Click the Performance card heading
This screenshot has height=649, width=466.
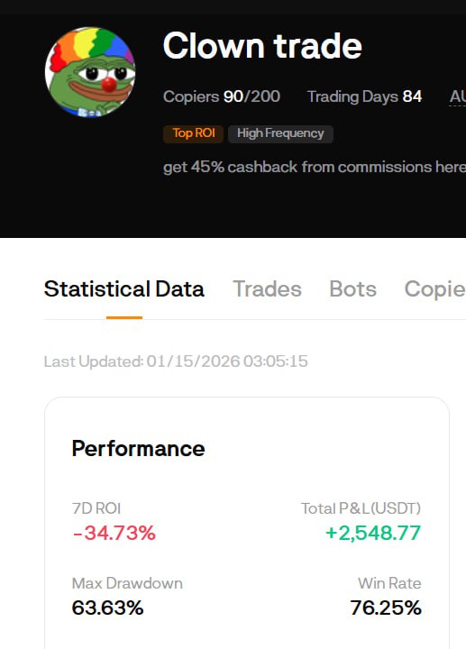[x=138, y=449]
